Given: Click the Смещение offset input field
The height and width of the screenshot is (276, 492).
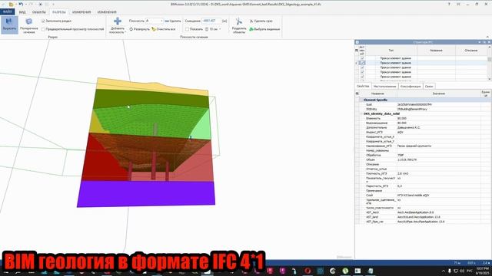Looking at the screenshot, I should (211, 21).
